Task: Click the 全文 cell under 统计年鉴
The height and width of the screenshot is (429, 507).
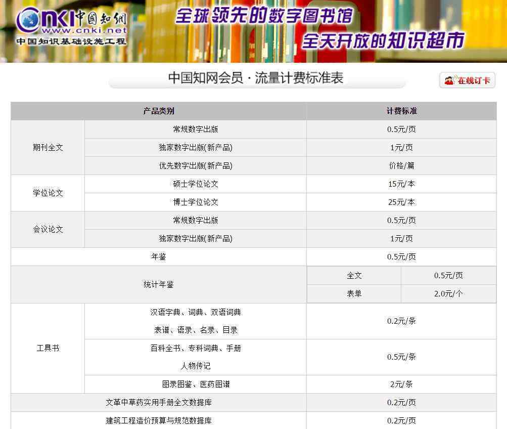Action: click(x=354, y=275)
